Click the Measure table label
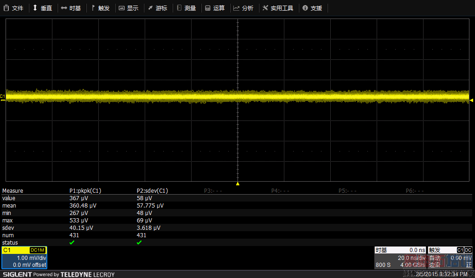The width and height of the screenshot is (475, 278). pos(13,191)
